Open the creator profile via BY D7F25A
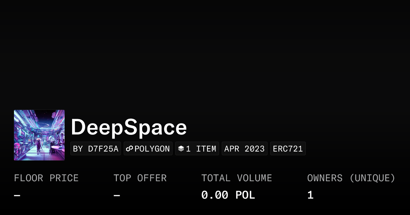The width and height of the screenshot is (410, 215). [96, 148]
